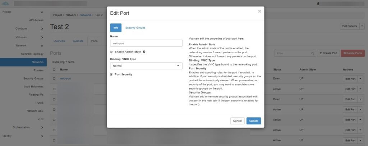368x146 pixels.
Task: Open the Edit Network dropdown arrow
Action: pyautogui.click(x=362, y=26)
